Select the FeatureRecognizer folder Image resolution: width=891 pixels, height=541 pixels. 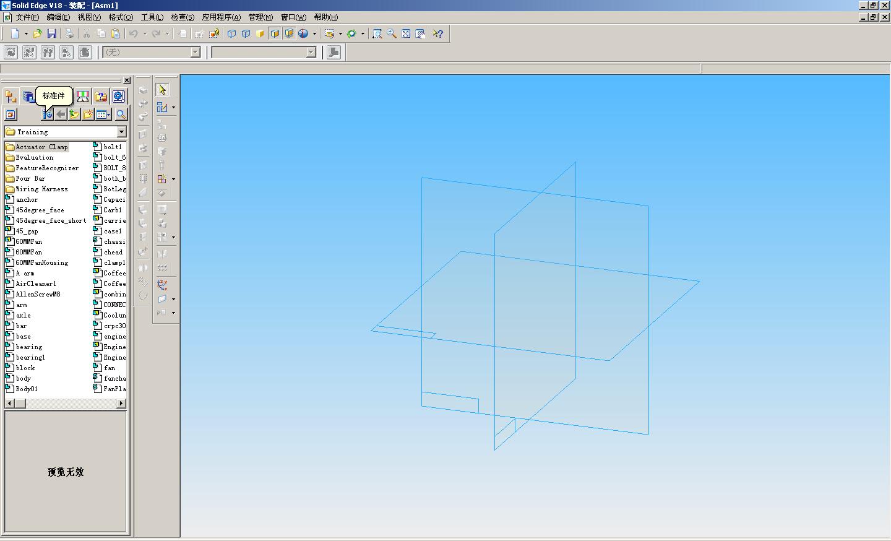(42, 168)
